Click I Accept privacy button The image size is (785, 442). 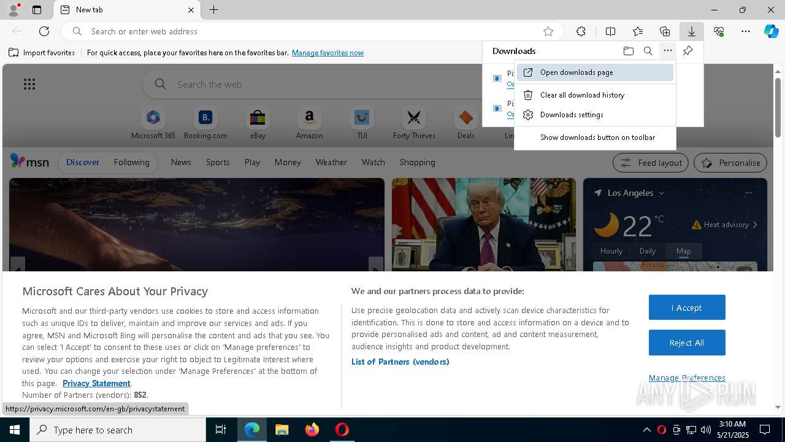[x=687, y=308]
